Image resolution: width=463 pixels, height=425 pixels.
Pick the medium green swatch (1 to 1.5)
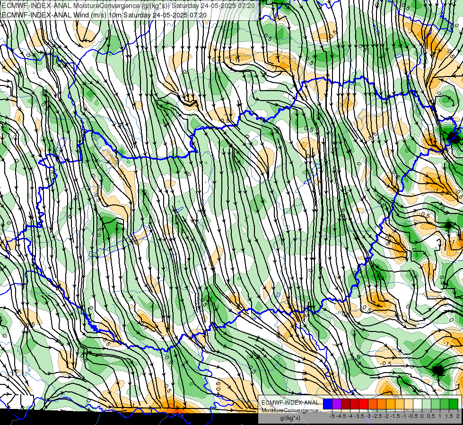pyautogui.click(x=445, y=404)
